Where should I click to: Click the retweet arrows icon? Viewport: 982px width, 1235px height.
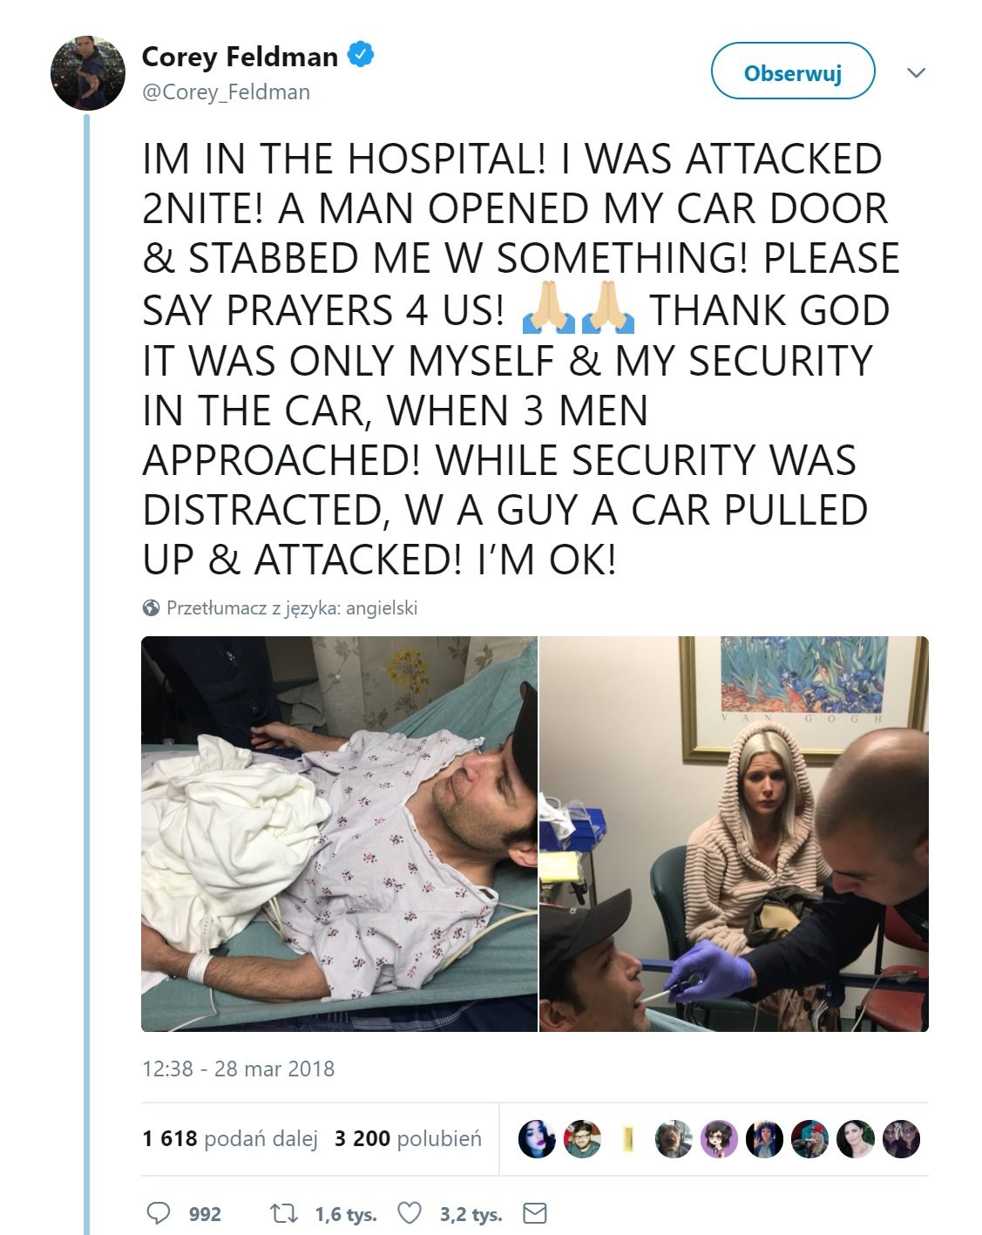coord(284,1213)
